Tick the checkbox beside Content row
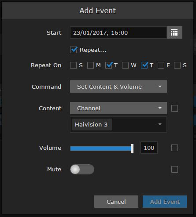 coord(174,108)
